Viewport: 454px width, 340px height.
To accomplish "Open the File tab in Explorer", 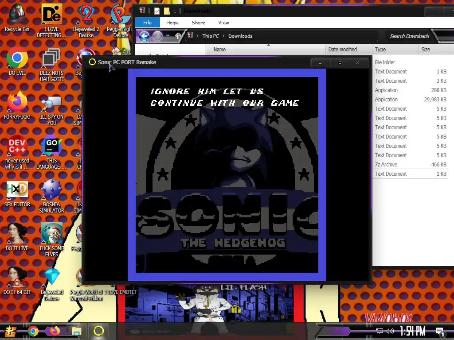I will (x=147, y=23).
